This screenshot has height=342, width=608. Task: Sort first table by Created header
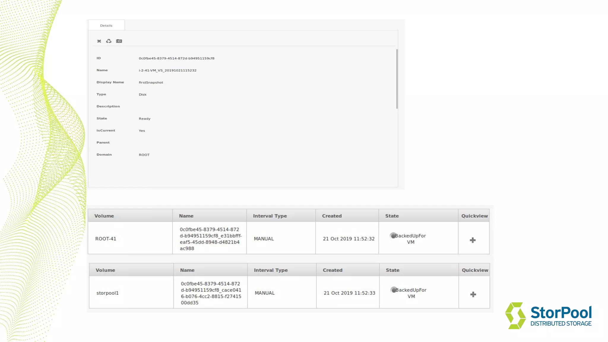coord(332,216)
